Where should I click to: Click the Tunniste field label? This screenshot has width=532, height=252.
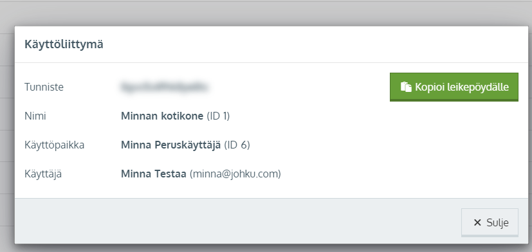click(x=44, y=87)
